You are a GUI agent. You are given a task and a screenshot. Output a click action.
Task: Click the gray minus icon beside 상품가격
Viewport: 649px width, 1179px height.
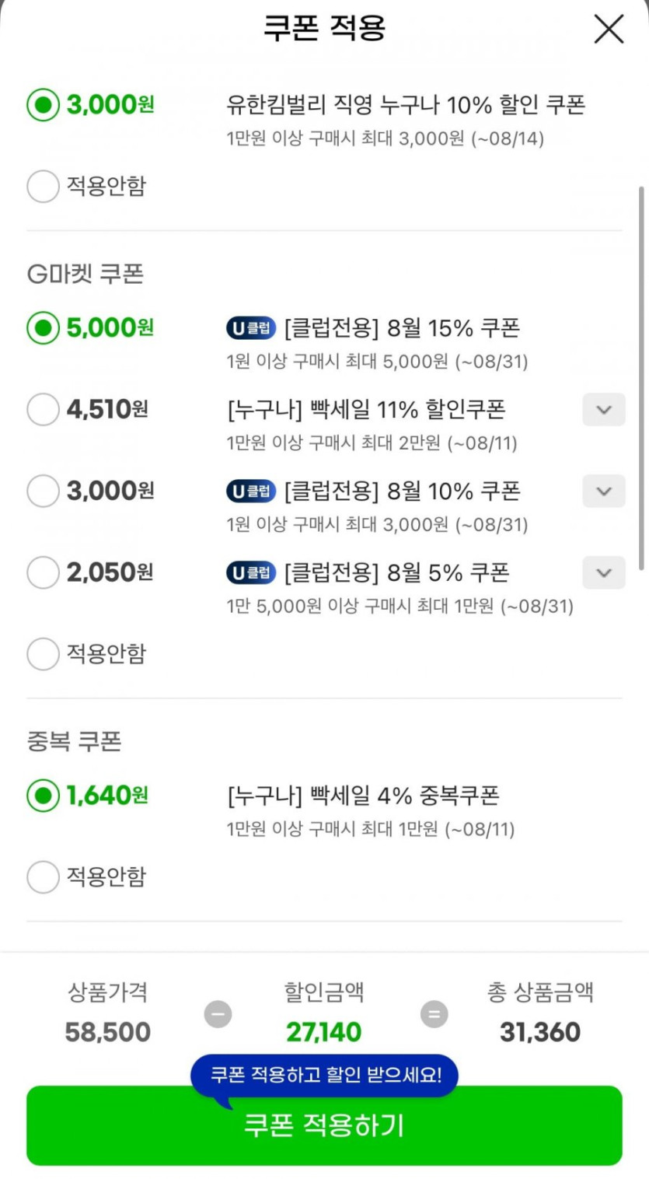[218, 1014]
